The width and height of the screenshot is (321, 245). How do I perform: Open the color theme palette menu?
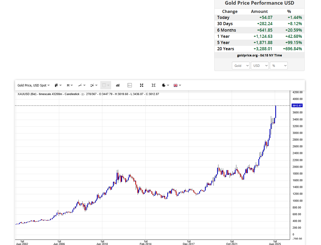pos(165,85)
